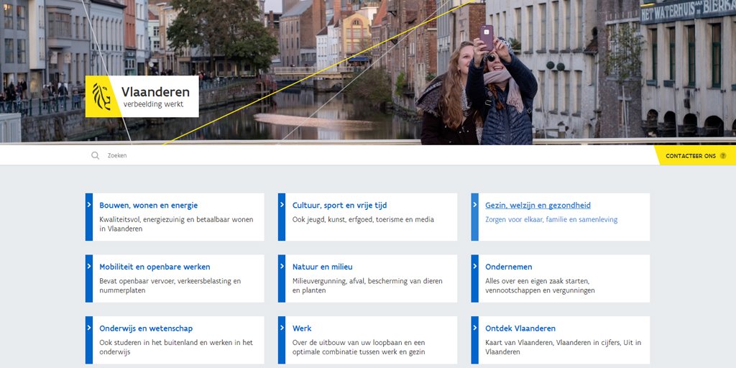Click chevron on Gezin, welzijn en gezondheid card
This screenshot has width=736, height=368.
(x=474, y=205)
